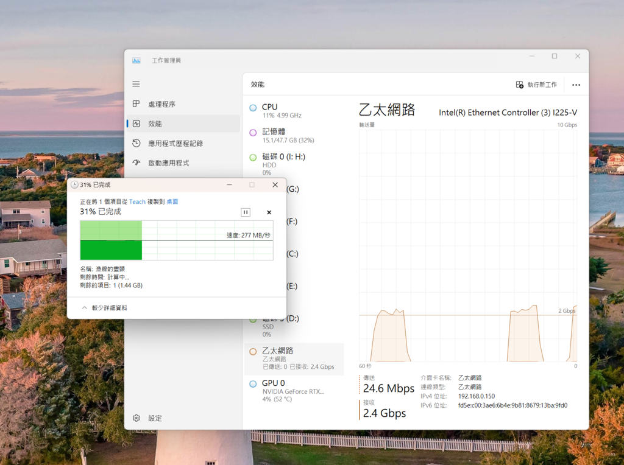Click the 10 Gbps graph scale label

tap(567, 125)
